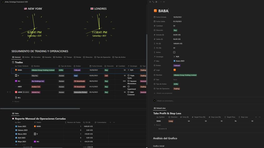The height and width of the screenshot is (148, 264).
Task: Open more options for Take Profit table
Action: click(x=260, y=117)
